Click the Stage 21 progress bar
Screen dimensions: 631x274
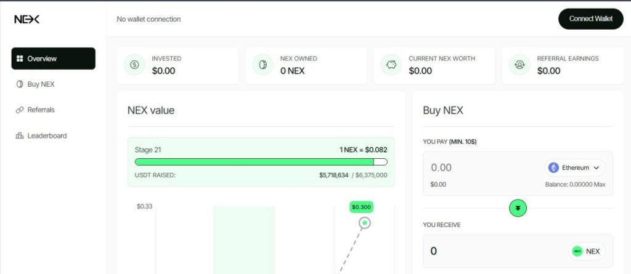[x=261, y=162]
